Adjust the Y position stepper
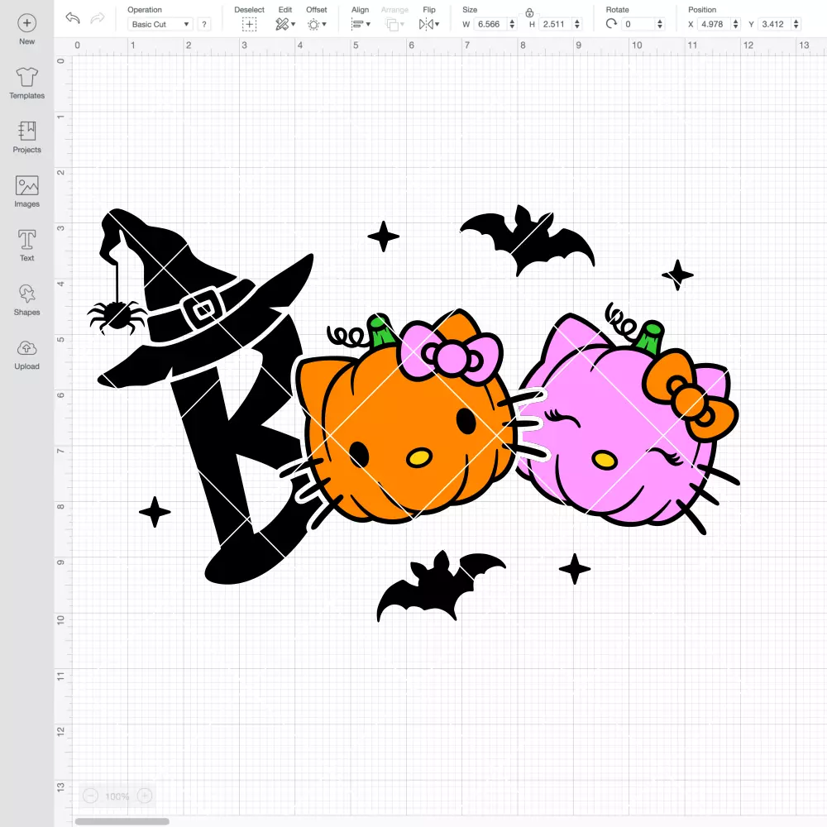This screenshot has height=827, width=827. tap(796, 24)
